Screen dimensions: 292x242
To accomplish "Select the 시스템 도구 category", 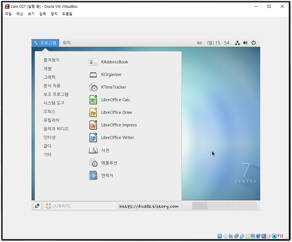I will pos(54,103).
